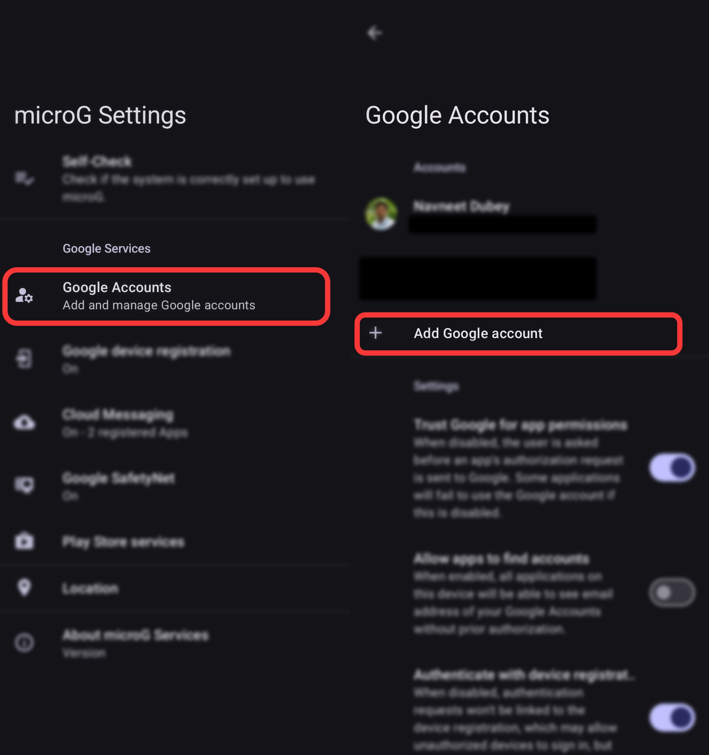Toggle Authenticate with device registration switch
This screenshot has width=709, height=755.
(672, 717)
